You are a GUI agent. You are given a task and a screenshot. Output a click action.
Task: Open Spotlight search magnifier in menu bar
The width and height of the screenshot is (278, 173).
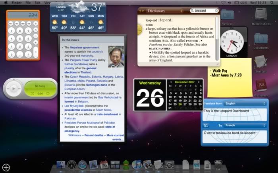[x=272, y=3]
